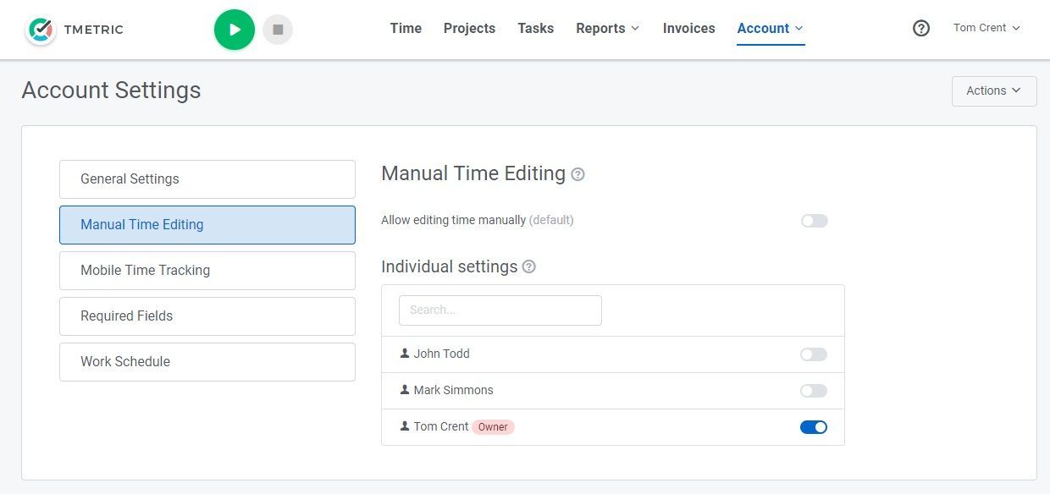The height and width of the screenshot is (494, 1050).
Task: Disable manual time editing for Tom Crent
Action: click(814, 427)
